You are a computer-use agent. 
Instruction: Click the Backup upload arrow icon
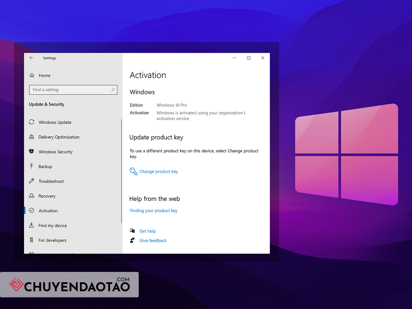tap(32, 166)
